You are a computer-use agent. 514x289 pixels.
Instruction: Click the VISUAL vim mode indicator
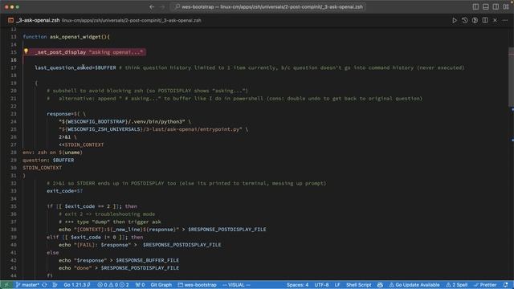[x=236, y=285]
